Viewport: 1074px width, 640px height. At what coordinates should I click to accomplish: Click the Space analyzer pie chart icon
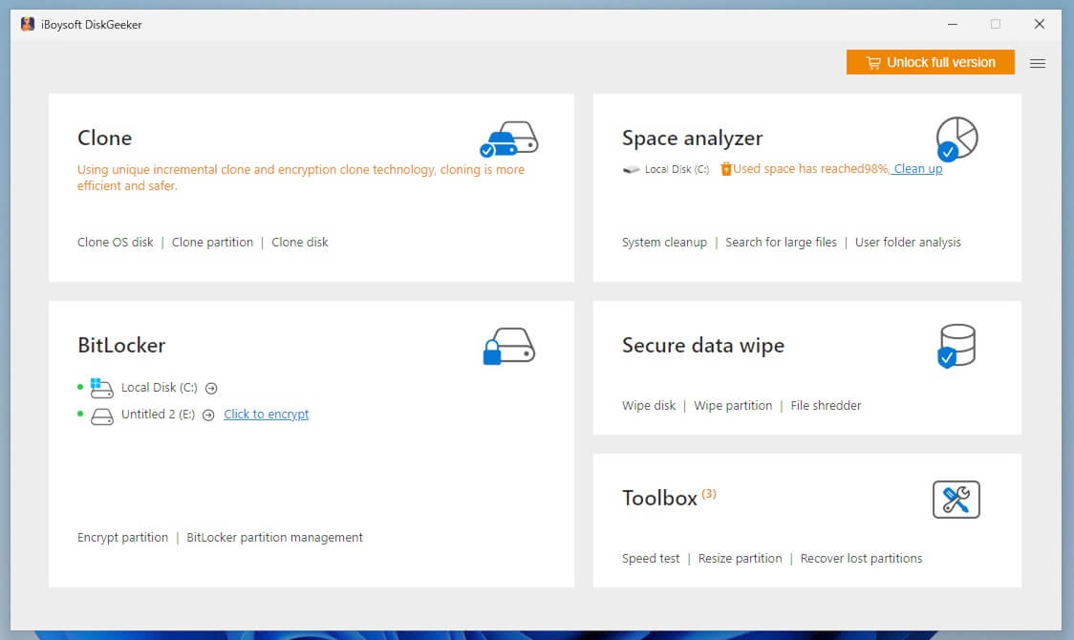tap(956, 139)
